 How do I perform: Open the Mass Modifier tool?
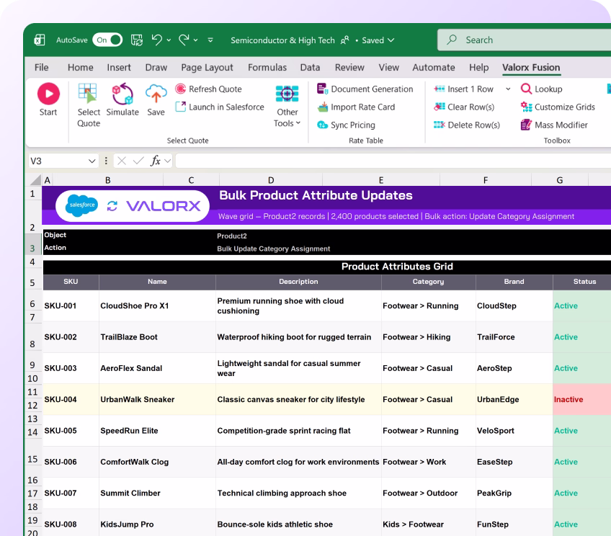[554, 125]
